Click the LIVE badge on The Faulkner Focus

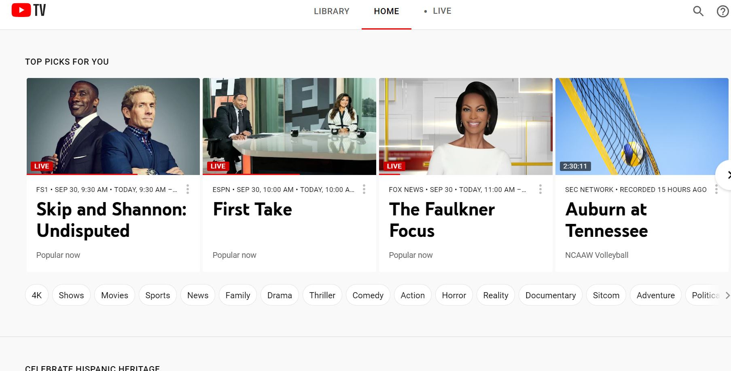point(394,166)
